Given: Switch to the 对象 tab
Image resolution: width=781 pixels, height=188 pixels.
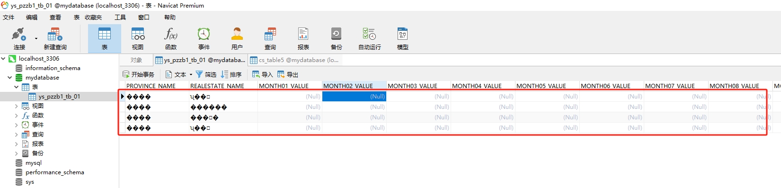Looking at the screenshot, I should (x=136, y=60).
